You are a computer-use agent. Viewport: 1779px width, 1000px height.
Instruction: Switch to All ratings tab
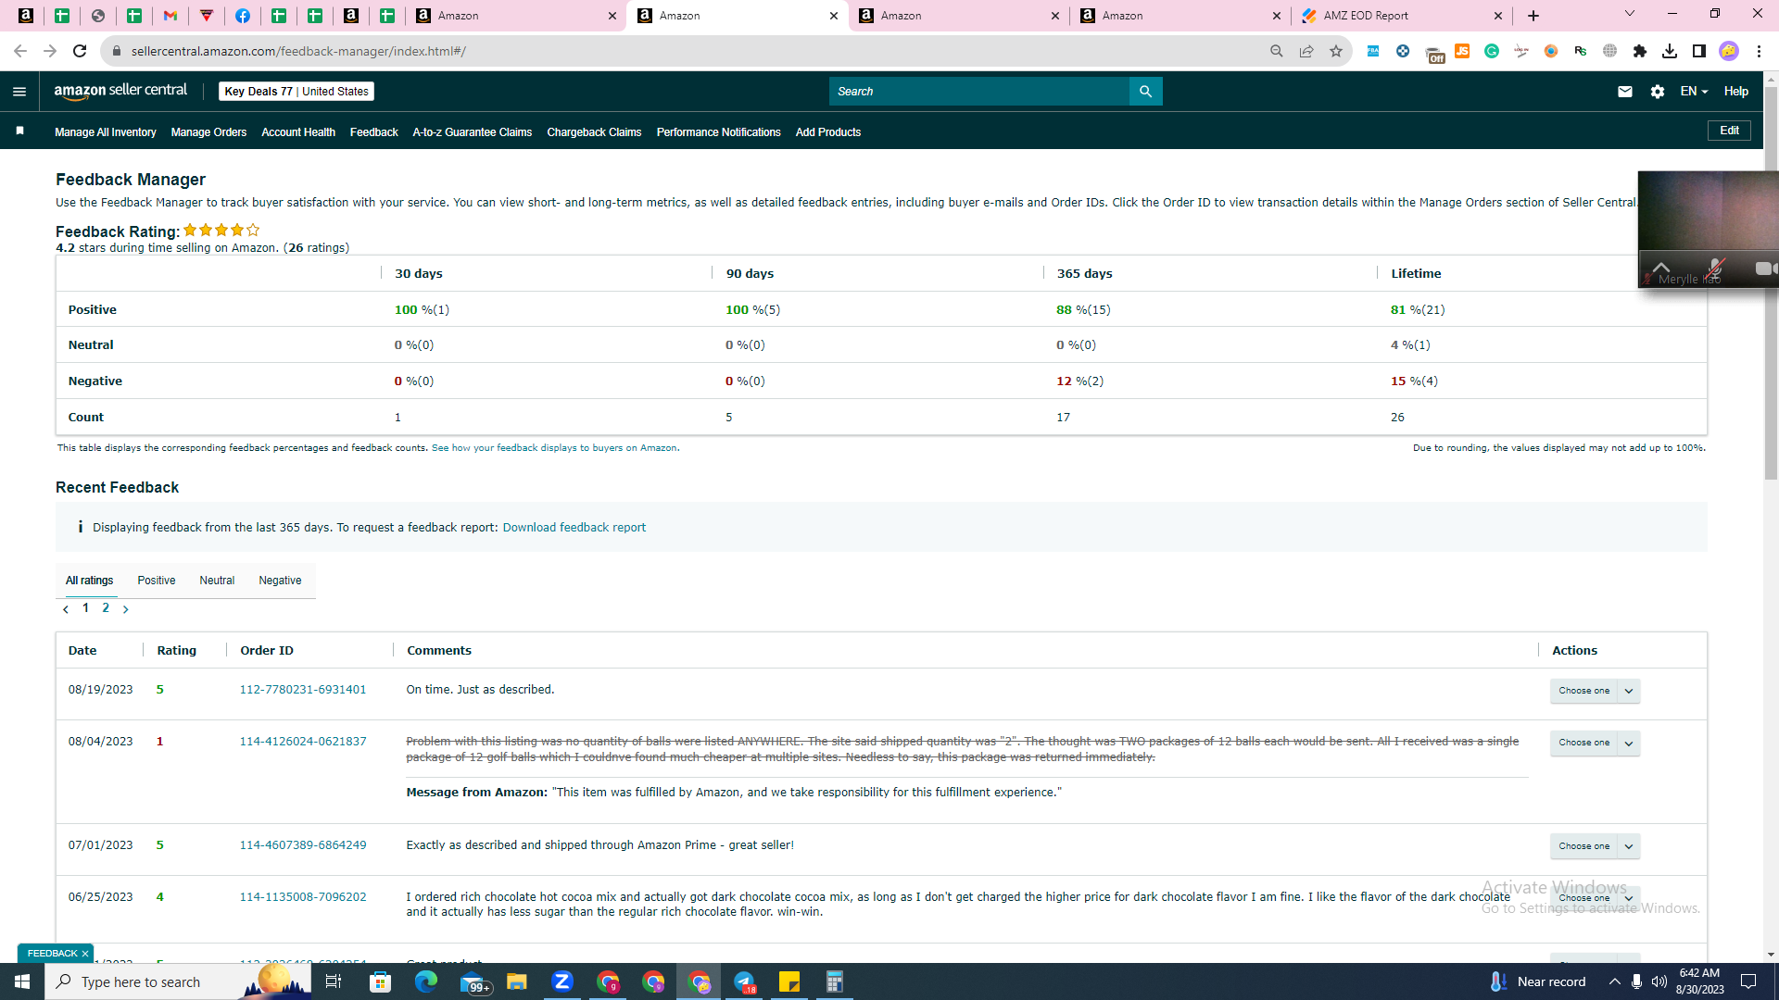pos(89,581)
